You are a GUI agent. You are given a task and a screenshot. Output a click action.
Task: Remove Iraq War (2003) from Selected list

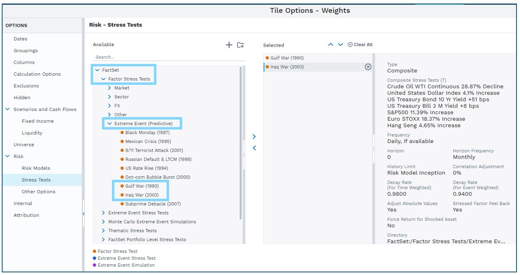coord(368,67)
